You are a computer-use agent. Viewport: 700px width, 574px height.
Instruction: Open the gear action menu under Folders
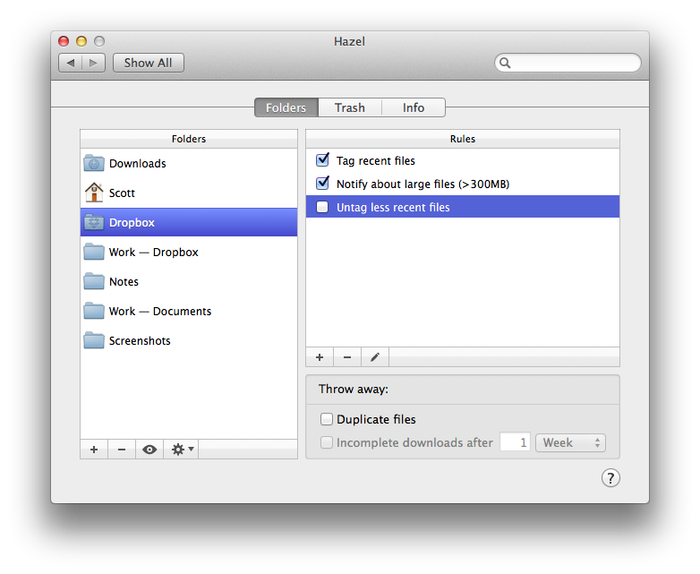tap(182, 450)
